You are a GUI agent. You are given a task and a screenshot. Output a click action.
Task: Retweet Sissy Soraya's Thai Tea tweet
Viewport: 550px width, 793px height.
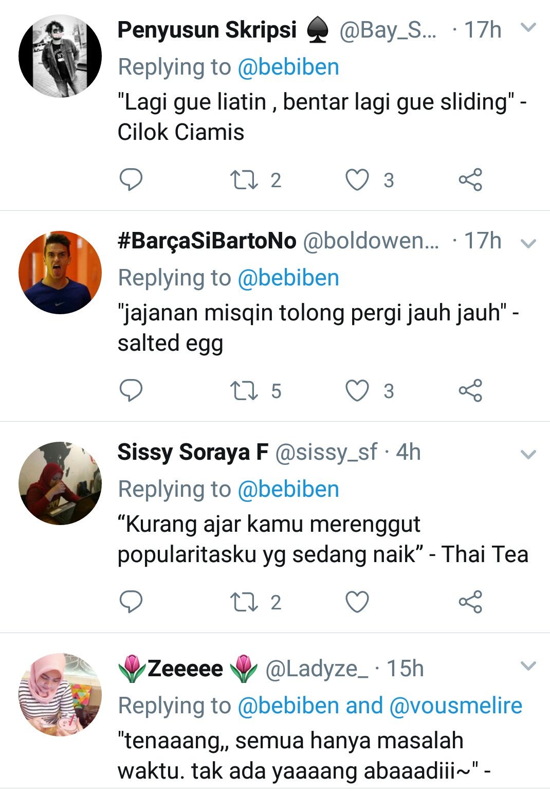tap(244, 602)
